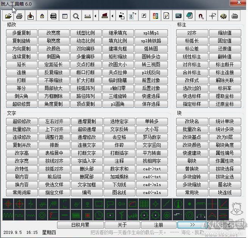Open the 关于 about button
The height and width of the screenshot is (238, 248).
[x=122, y=225]
